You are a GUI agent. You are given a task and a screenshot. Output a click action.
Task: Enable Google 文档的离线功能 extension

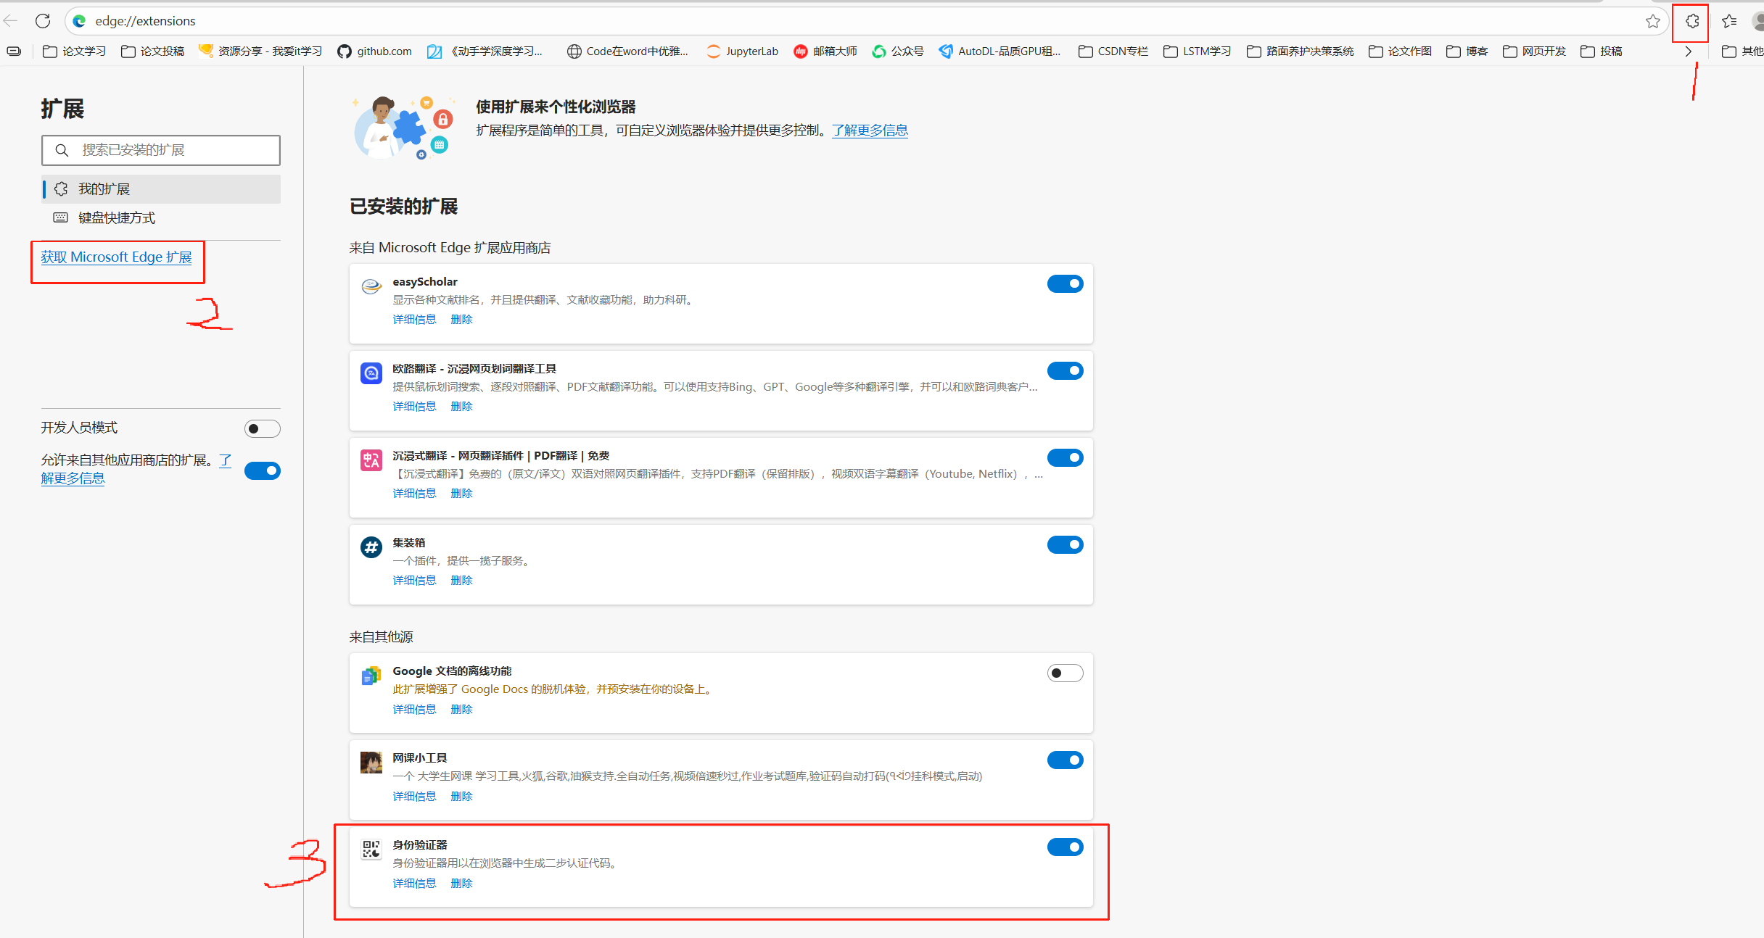[1065, 673]
